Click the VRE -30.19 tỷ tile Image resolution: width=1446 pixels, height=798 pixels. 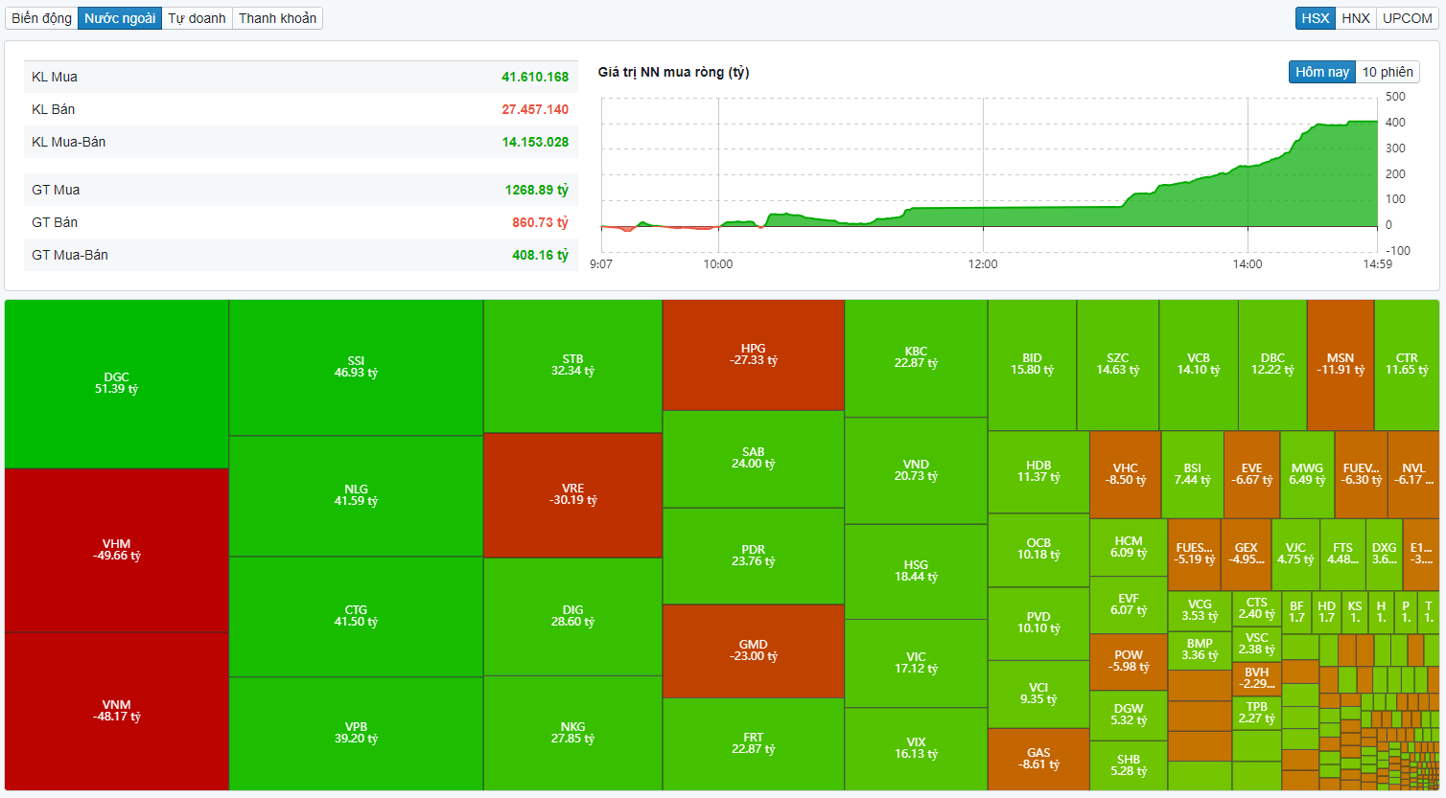[572, 494]
